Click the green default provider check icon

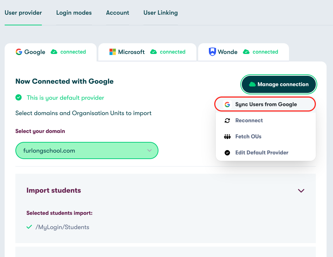click(x=19, y=98)
